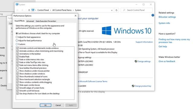Click the System window title icon
This screenshot has height=109, width=193.
[17, 5]
